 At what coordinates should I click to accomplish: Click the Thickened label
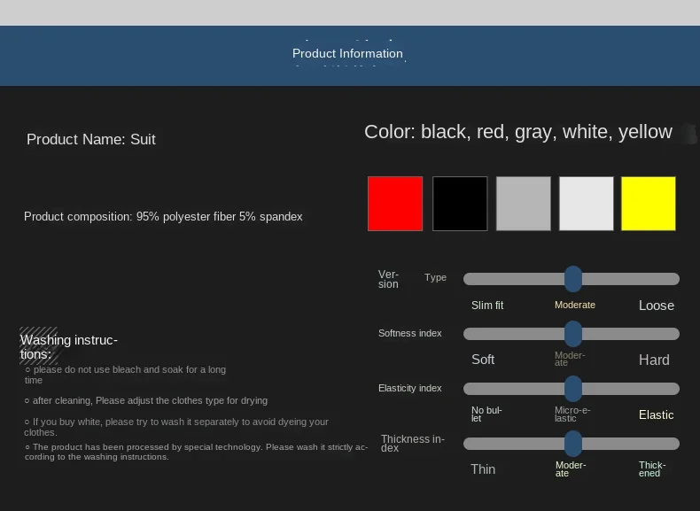(652, 469)
